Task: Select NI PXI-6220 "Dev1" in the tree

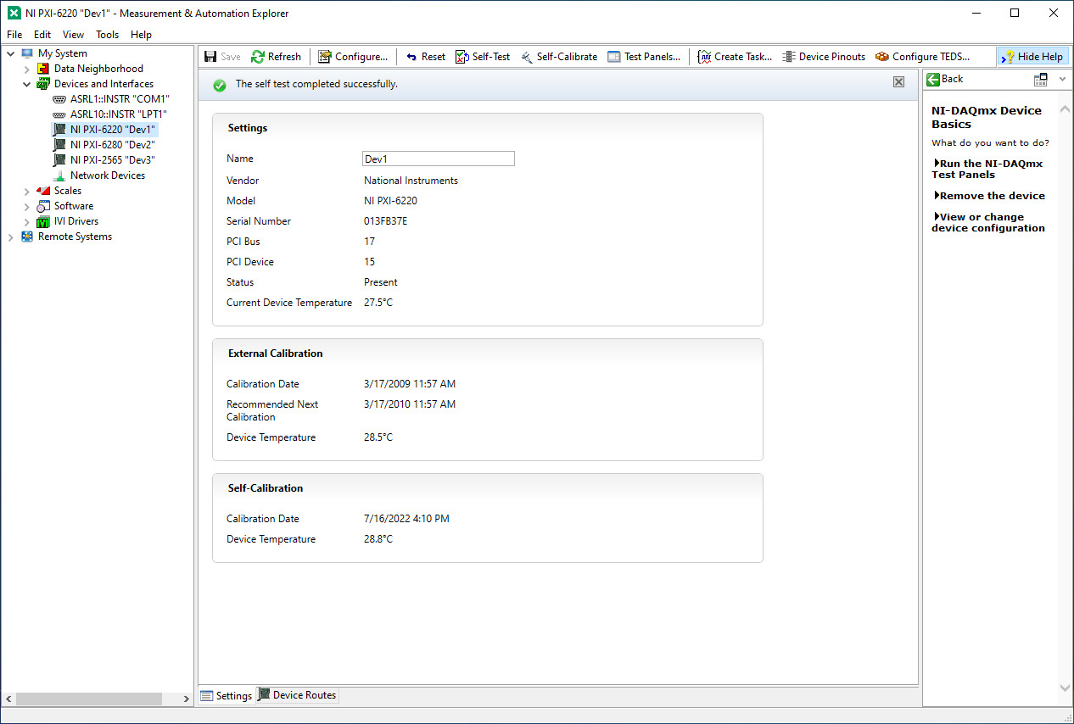Action: [x=113, y=130]
